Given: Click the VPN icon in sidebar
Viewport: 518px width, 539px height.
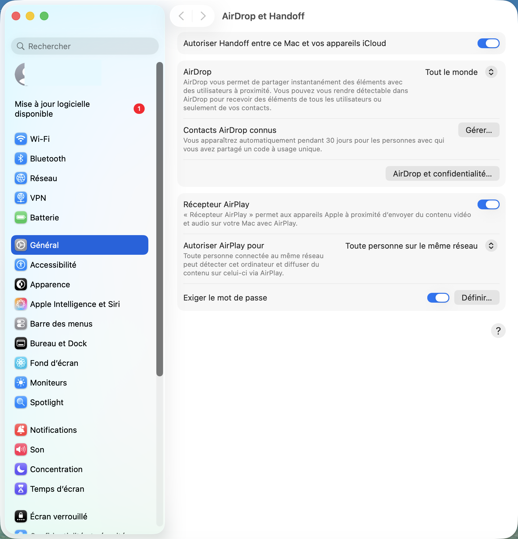Looking at the screenshot, I should tap(21, 198).
